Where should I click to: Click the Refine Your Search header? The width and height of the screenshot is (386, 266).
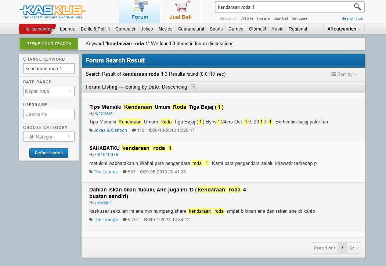coord(49,44)
